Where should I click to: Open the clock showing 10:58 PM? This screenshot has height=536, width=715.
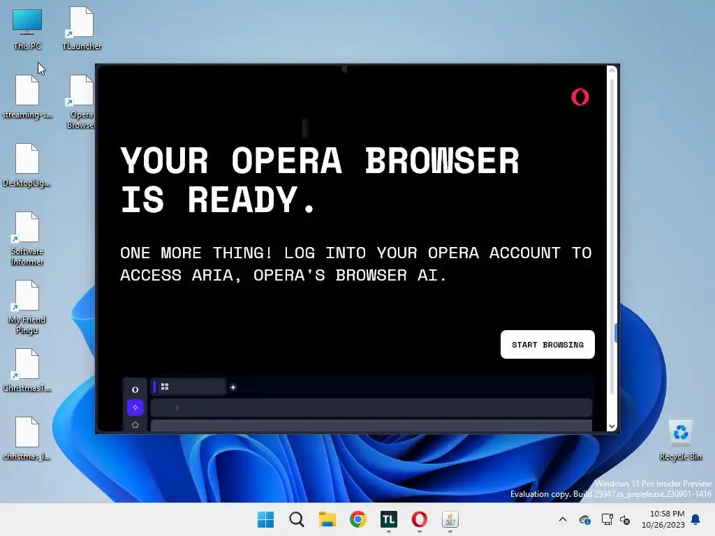(663, 519)
